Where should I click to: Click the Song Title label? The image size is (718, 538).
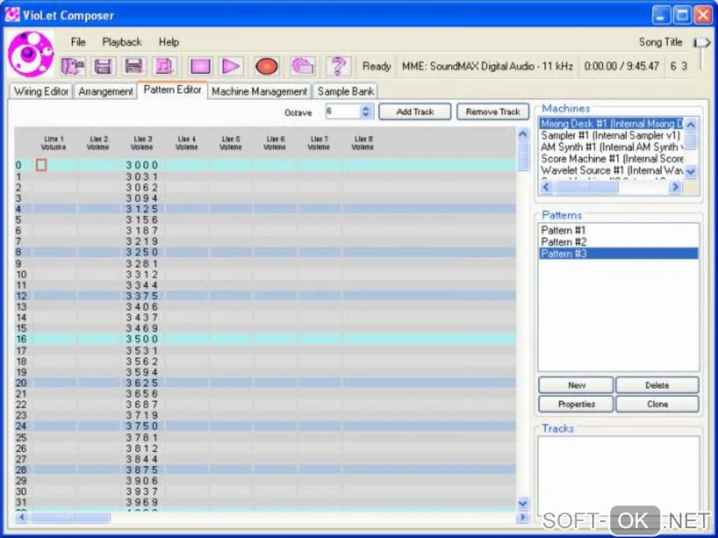click(x=660, y=42)
